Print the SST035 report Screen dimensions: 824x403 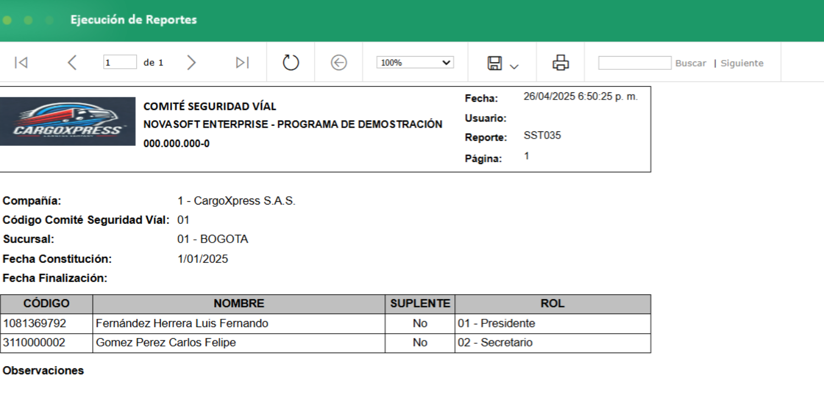[559, 62]
